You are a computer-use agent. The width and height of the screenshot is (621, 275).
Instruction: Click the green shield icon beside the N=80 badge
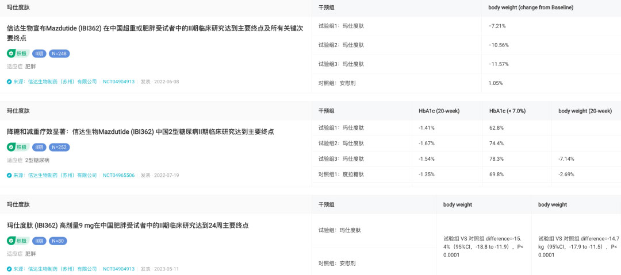tap(11, 241)
